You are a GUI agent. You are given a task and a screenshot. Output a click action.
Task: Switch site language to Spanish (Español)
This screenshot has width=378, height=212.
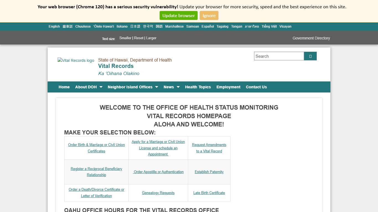pos(208,26)
